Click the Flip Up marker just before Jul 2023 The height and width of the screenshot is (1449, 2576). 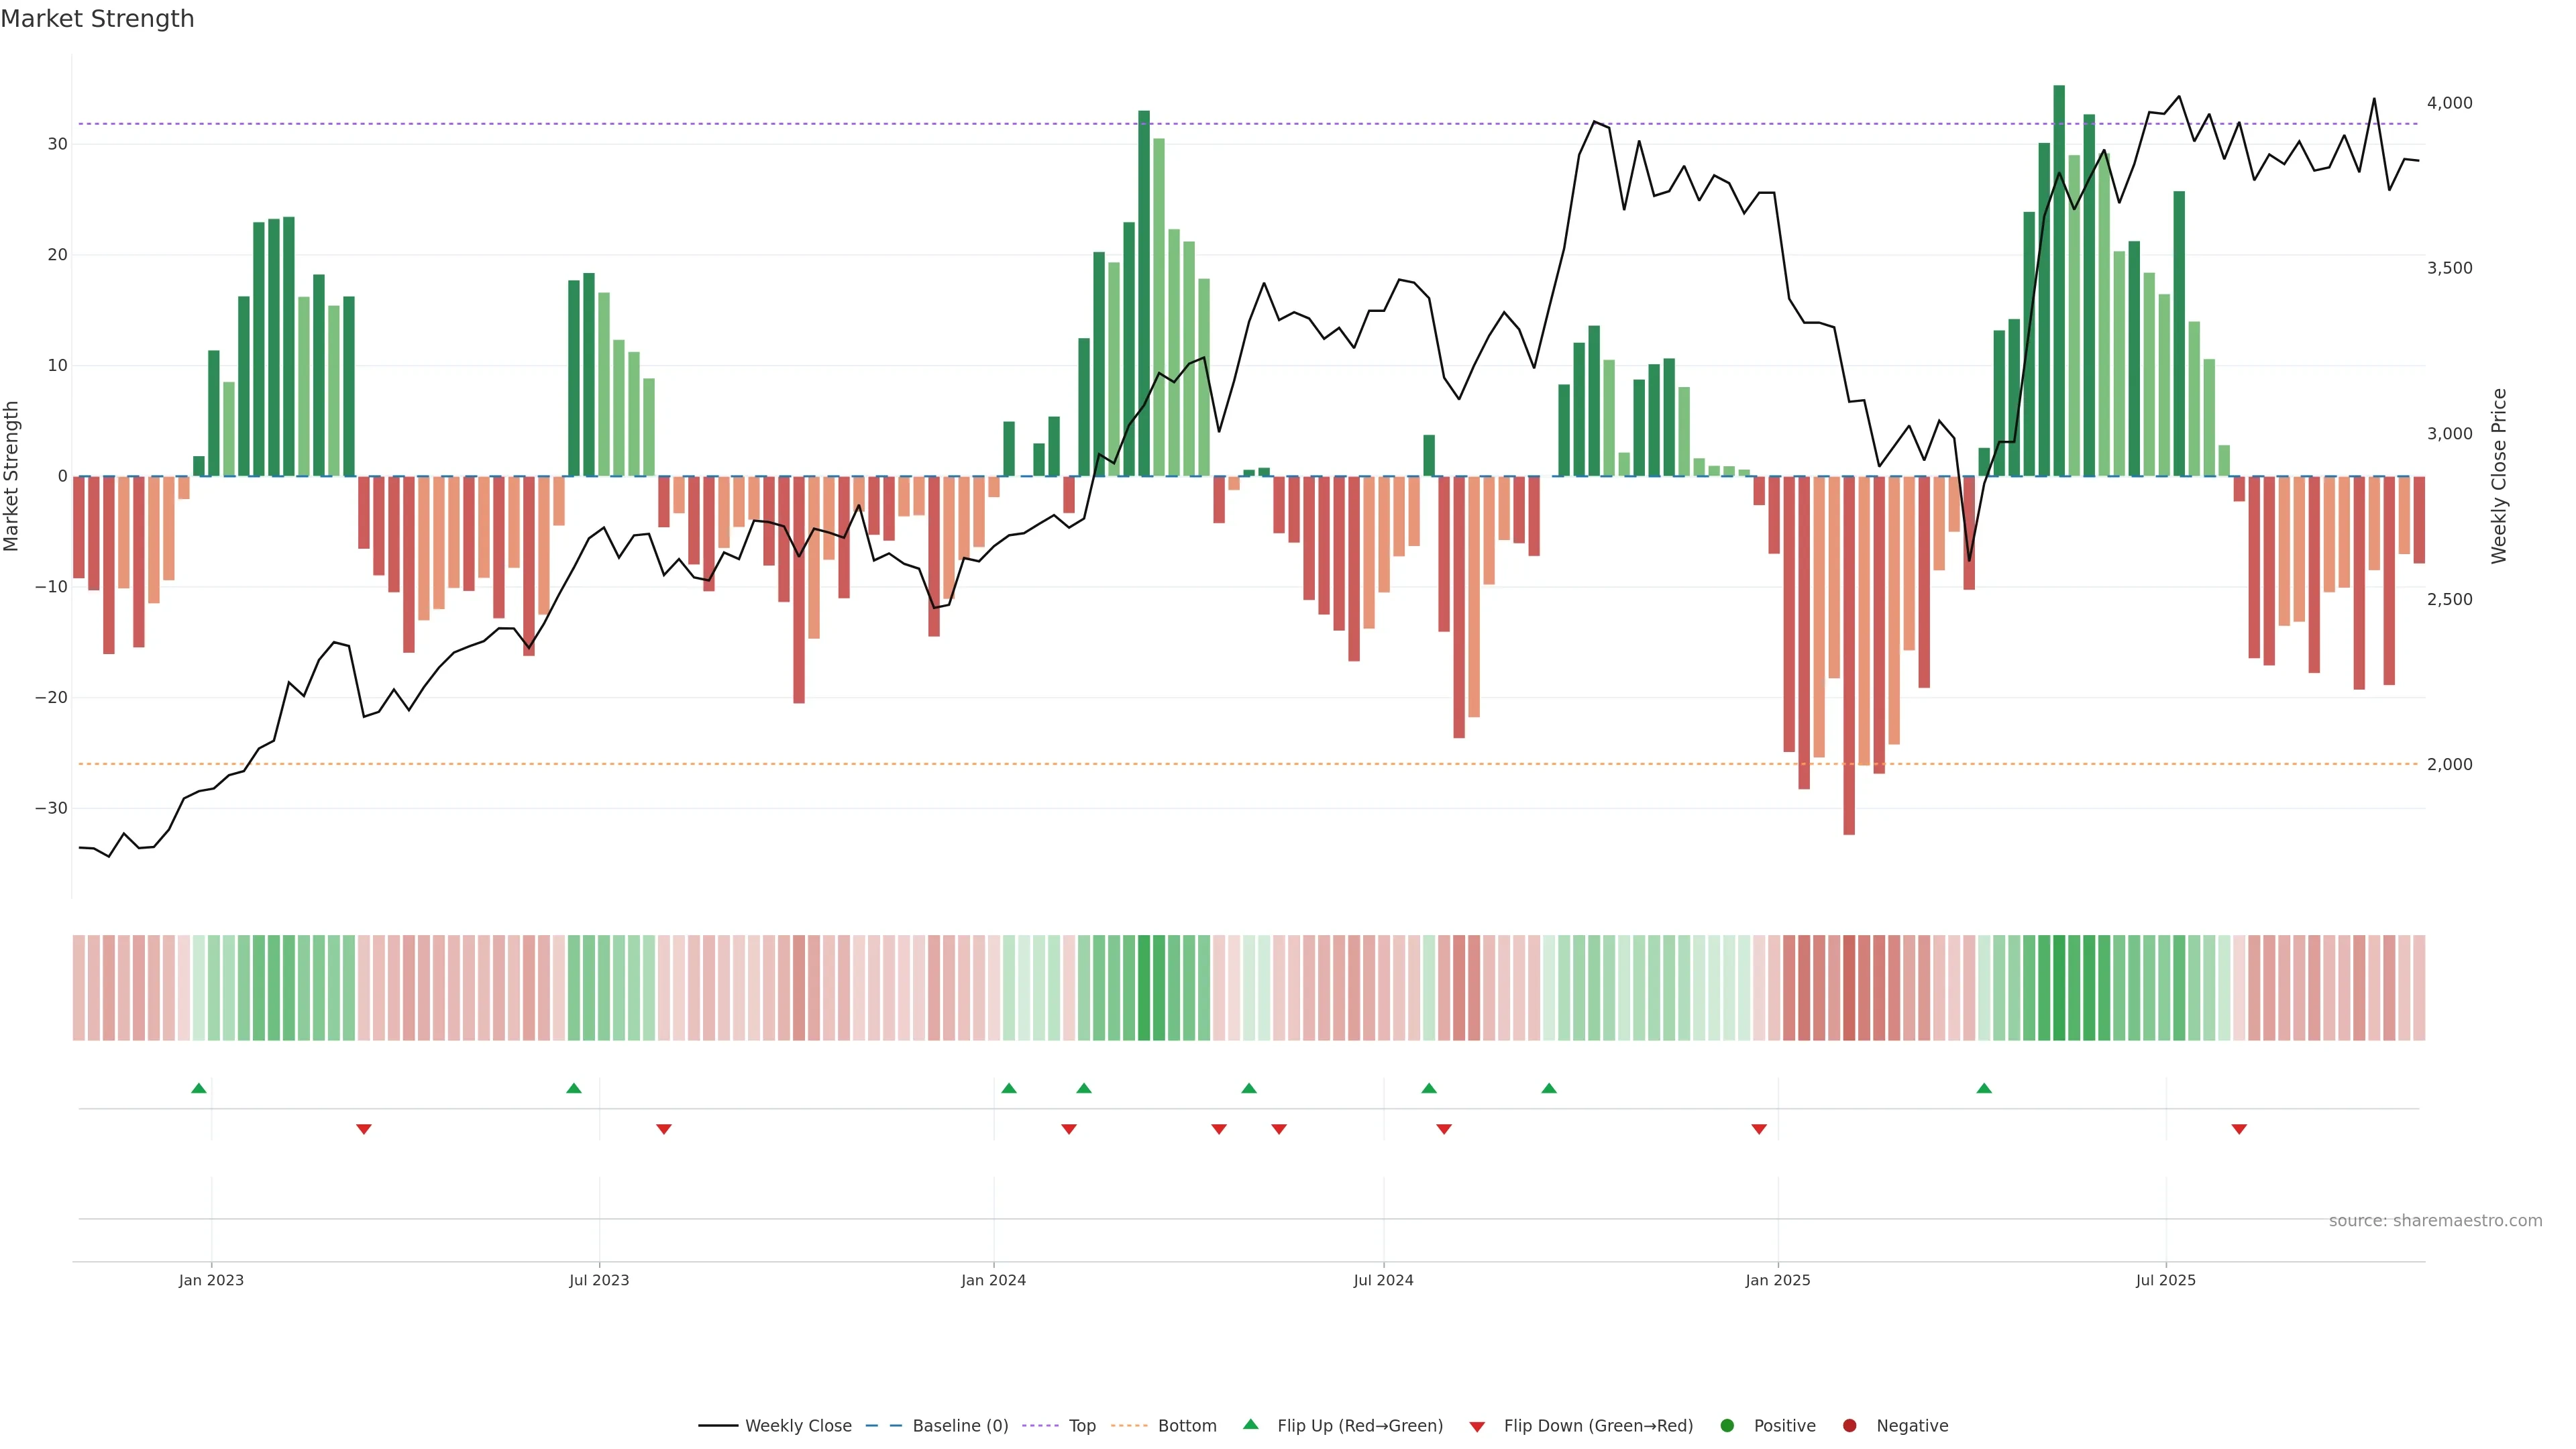click(574, 1088)
